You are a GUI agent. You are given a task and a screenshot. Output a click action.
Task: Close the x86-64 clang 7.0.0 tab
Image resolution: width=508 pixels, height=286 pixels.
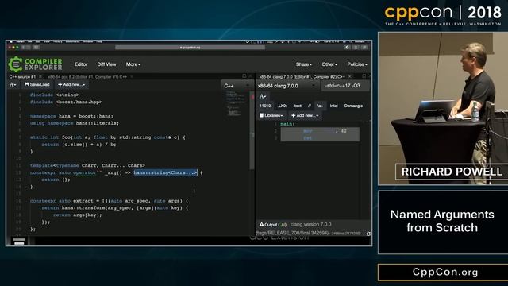[x=349, y=76]
